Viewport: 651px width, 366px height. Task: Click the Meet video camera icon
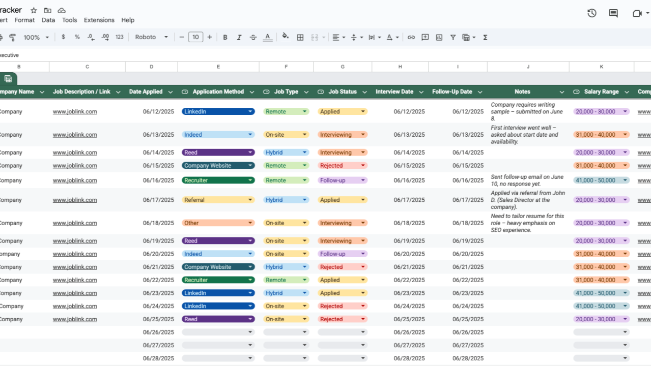(637, 13)
